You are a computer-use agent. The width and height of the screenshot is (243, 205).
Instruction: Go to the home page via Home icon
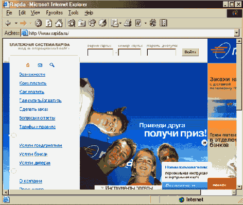[x=59, y=23]
